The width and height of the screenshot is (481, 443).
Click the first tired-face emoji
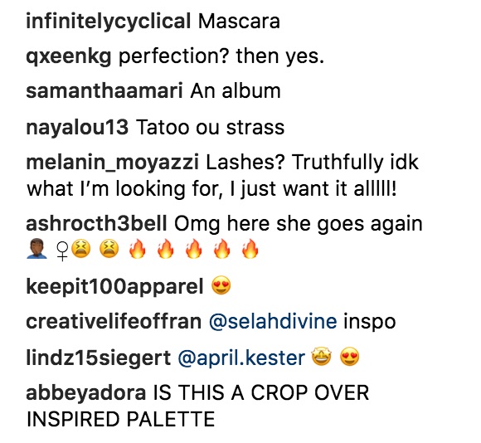point(81,249)
